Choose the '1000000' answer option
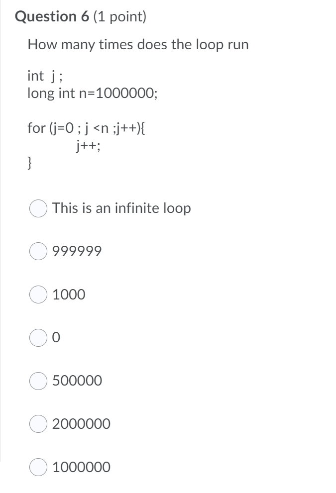The image size is (336, 493). tap(38, 467)
